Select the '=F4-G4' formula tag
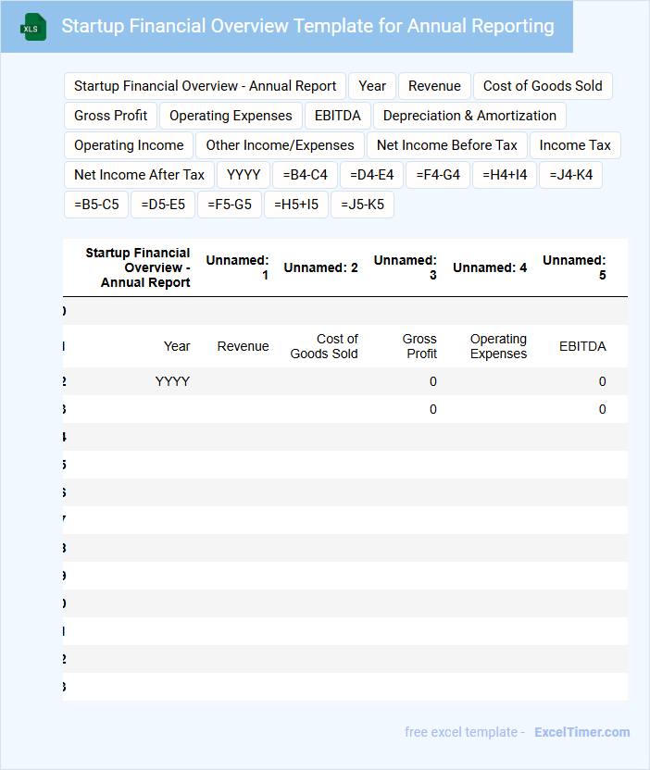Screen dimensions: 650x770 click(x=438, y=175)
